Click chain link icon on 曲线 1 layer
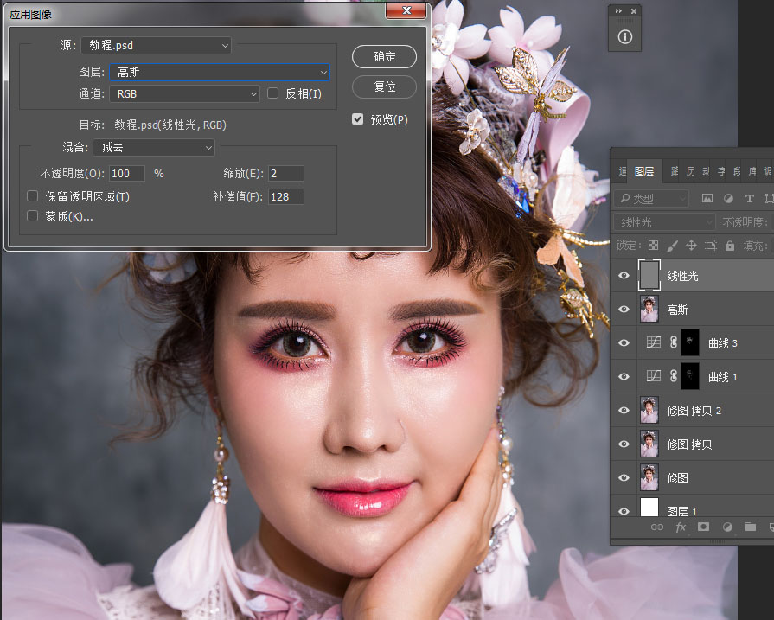This screenshot has height=620, width=774. (674, 376)
